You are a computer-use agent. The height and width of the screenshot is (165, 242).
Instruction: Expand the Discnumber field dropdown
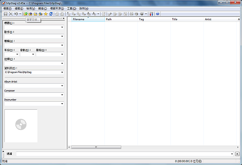tap(62, 104)
